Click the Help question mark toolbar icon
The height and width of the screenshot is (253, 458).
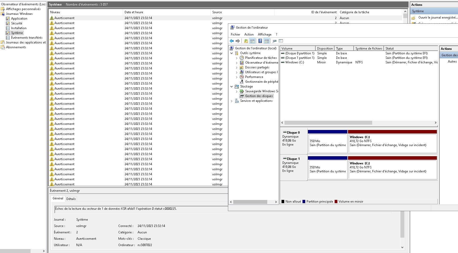tap(260, 41)
